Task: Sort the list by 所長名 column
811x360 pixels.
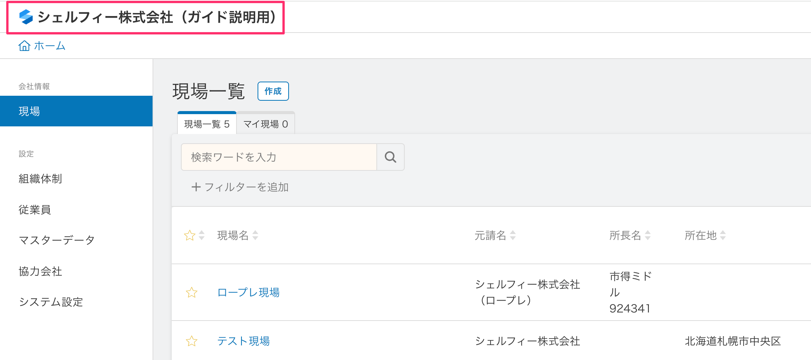Action: pyautogui.click(x=648, y=235)
